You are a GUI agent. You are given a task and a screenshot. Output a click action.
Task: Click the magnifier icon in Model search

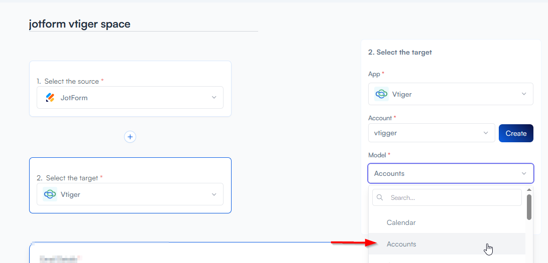click(x=380, y=197)
